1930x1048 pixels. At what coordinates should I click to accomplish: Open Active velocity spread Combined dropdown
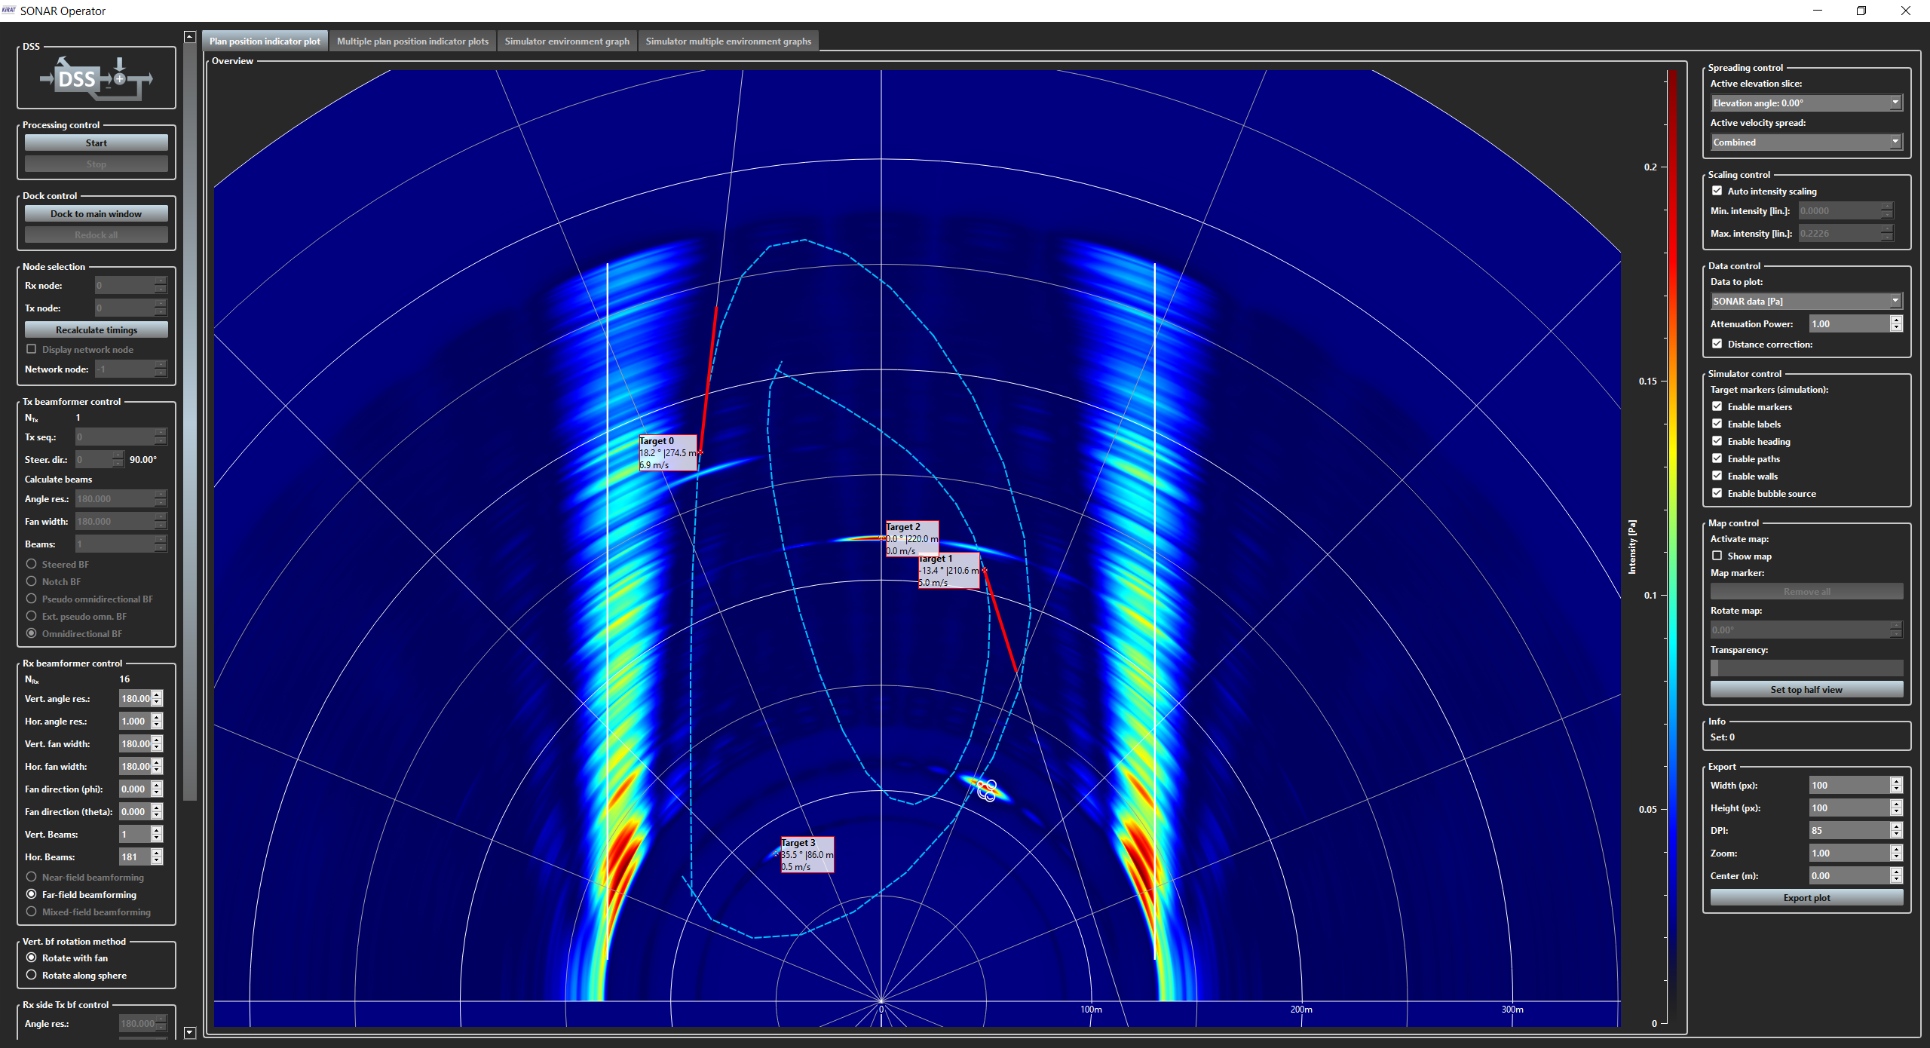[1806, 142]
